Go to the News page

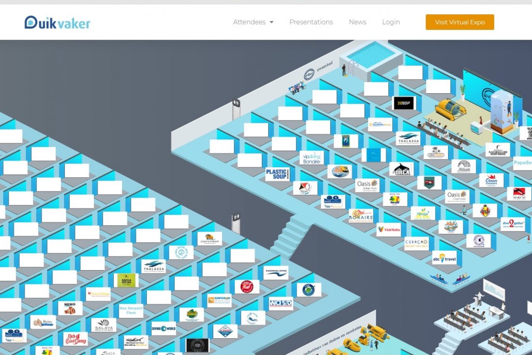pyautogui.click(x=357, y=22)
